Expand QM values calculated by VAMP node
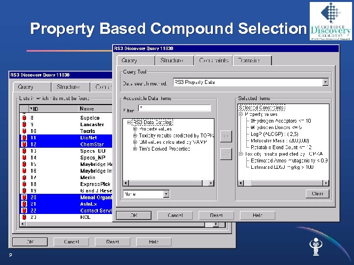Viewport: 354px width, 265px height. tap(135, 142)
